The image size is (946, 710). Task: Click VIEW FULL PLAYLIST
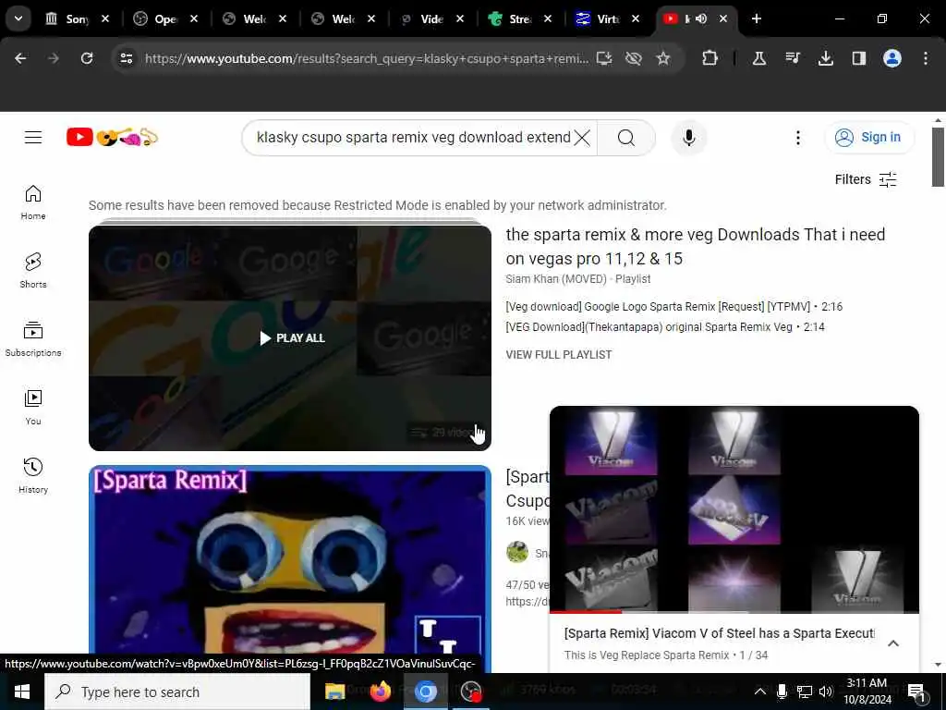pos(559,355)
